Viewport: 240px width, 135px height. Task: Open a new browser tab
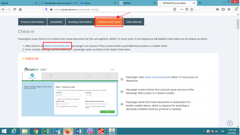(200, 3)
